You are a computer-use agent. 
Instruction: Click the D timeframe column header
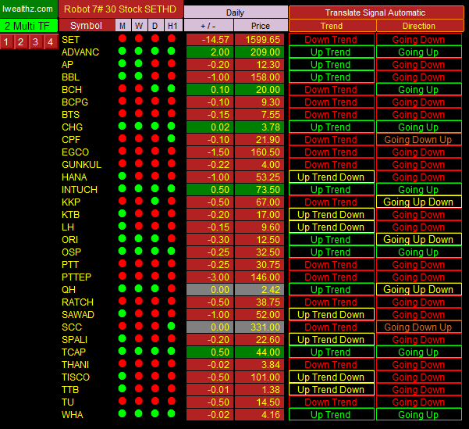(155, 26)
